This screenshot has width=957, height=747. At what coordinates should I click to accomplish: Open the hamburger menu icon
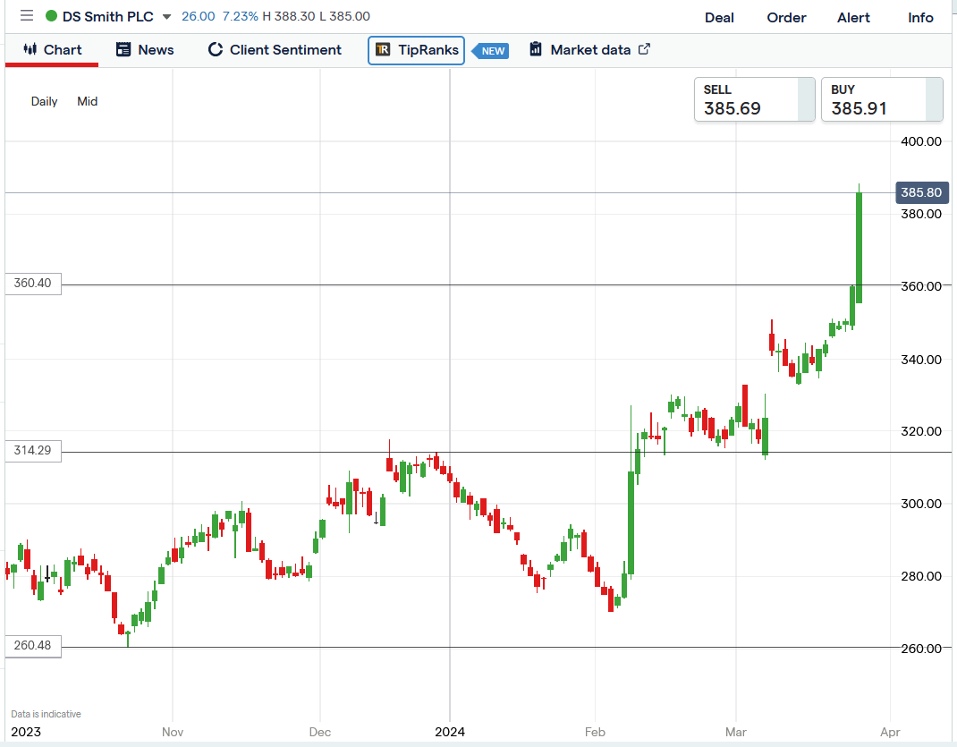pyautogui.click(x=26, y=15)
